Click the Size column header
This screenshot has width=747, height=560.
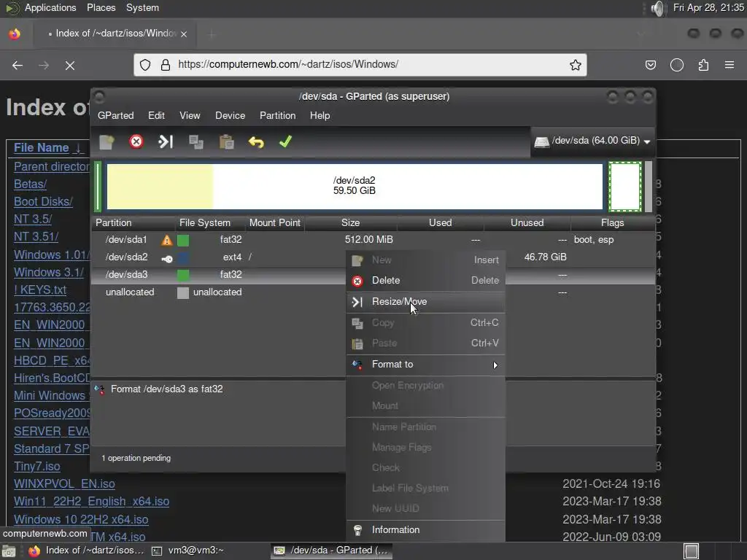point(351,223)
